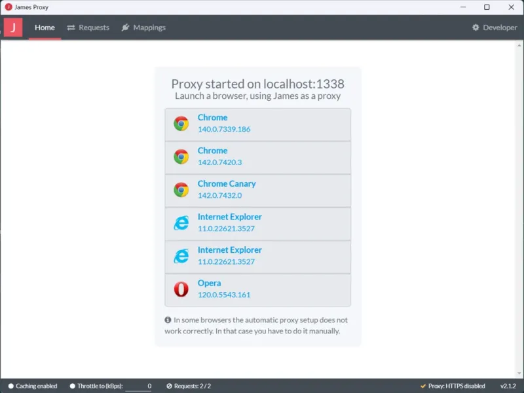Click the scrollbar down arrow
This screenshot has height=393, width=524.
(519, 373)
